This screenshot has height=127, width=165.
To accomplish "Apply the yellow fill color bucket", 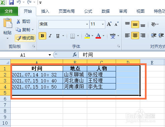I will [x=87, y=36].
